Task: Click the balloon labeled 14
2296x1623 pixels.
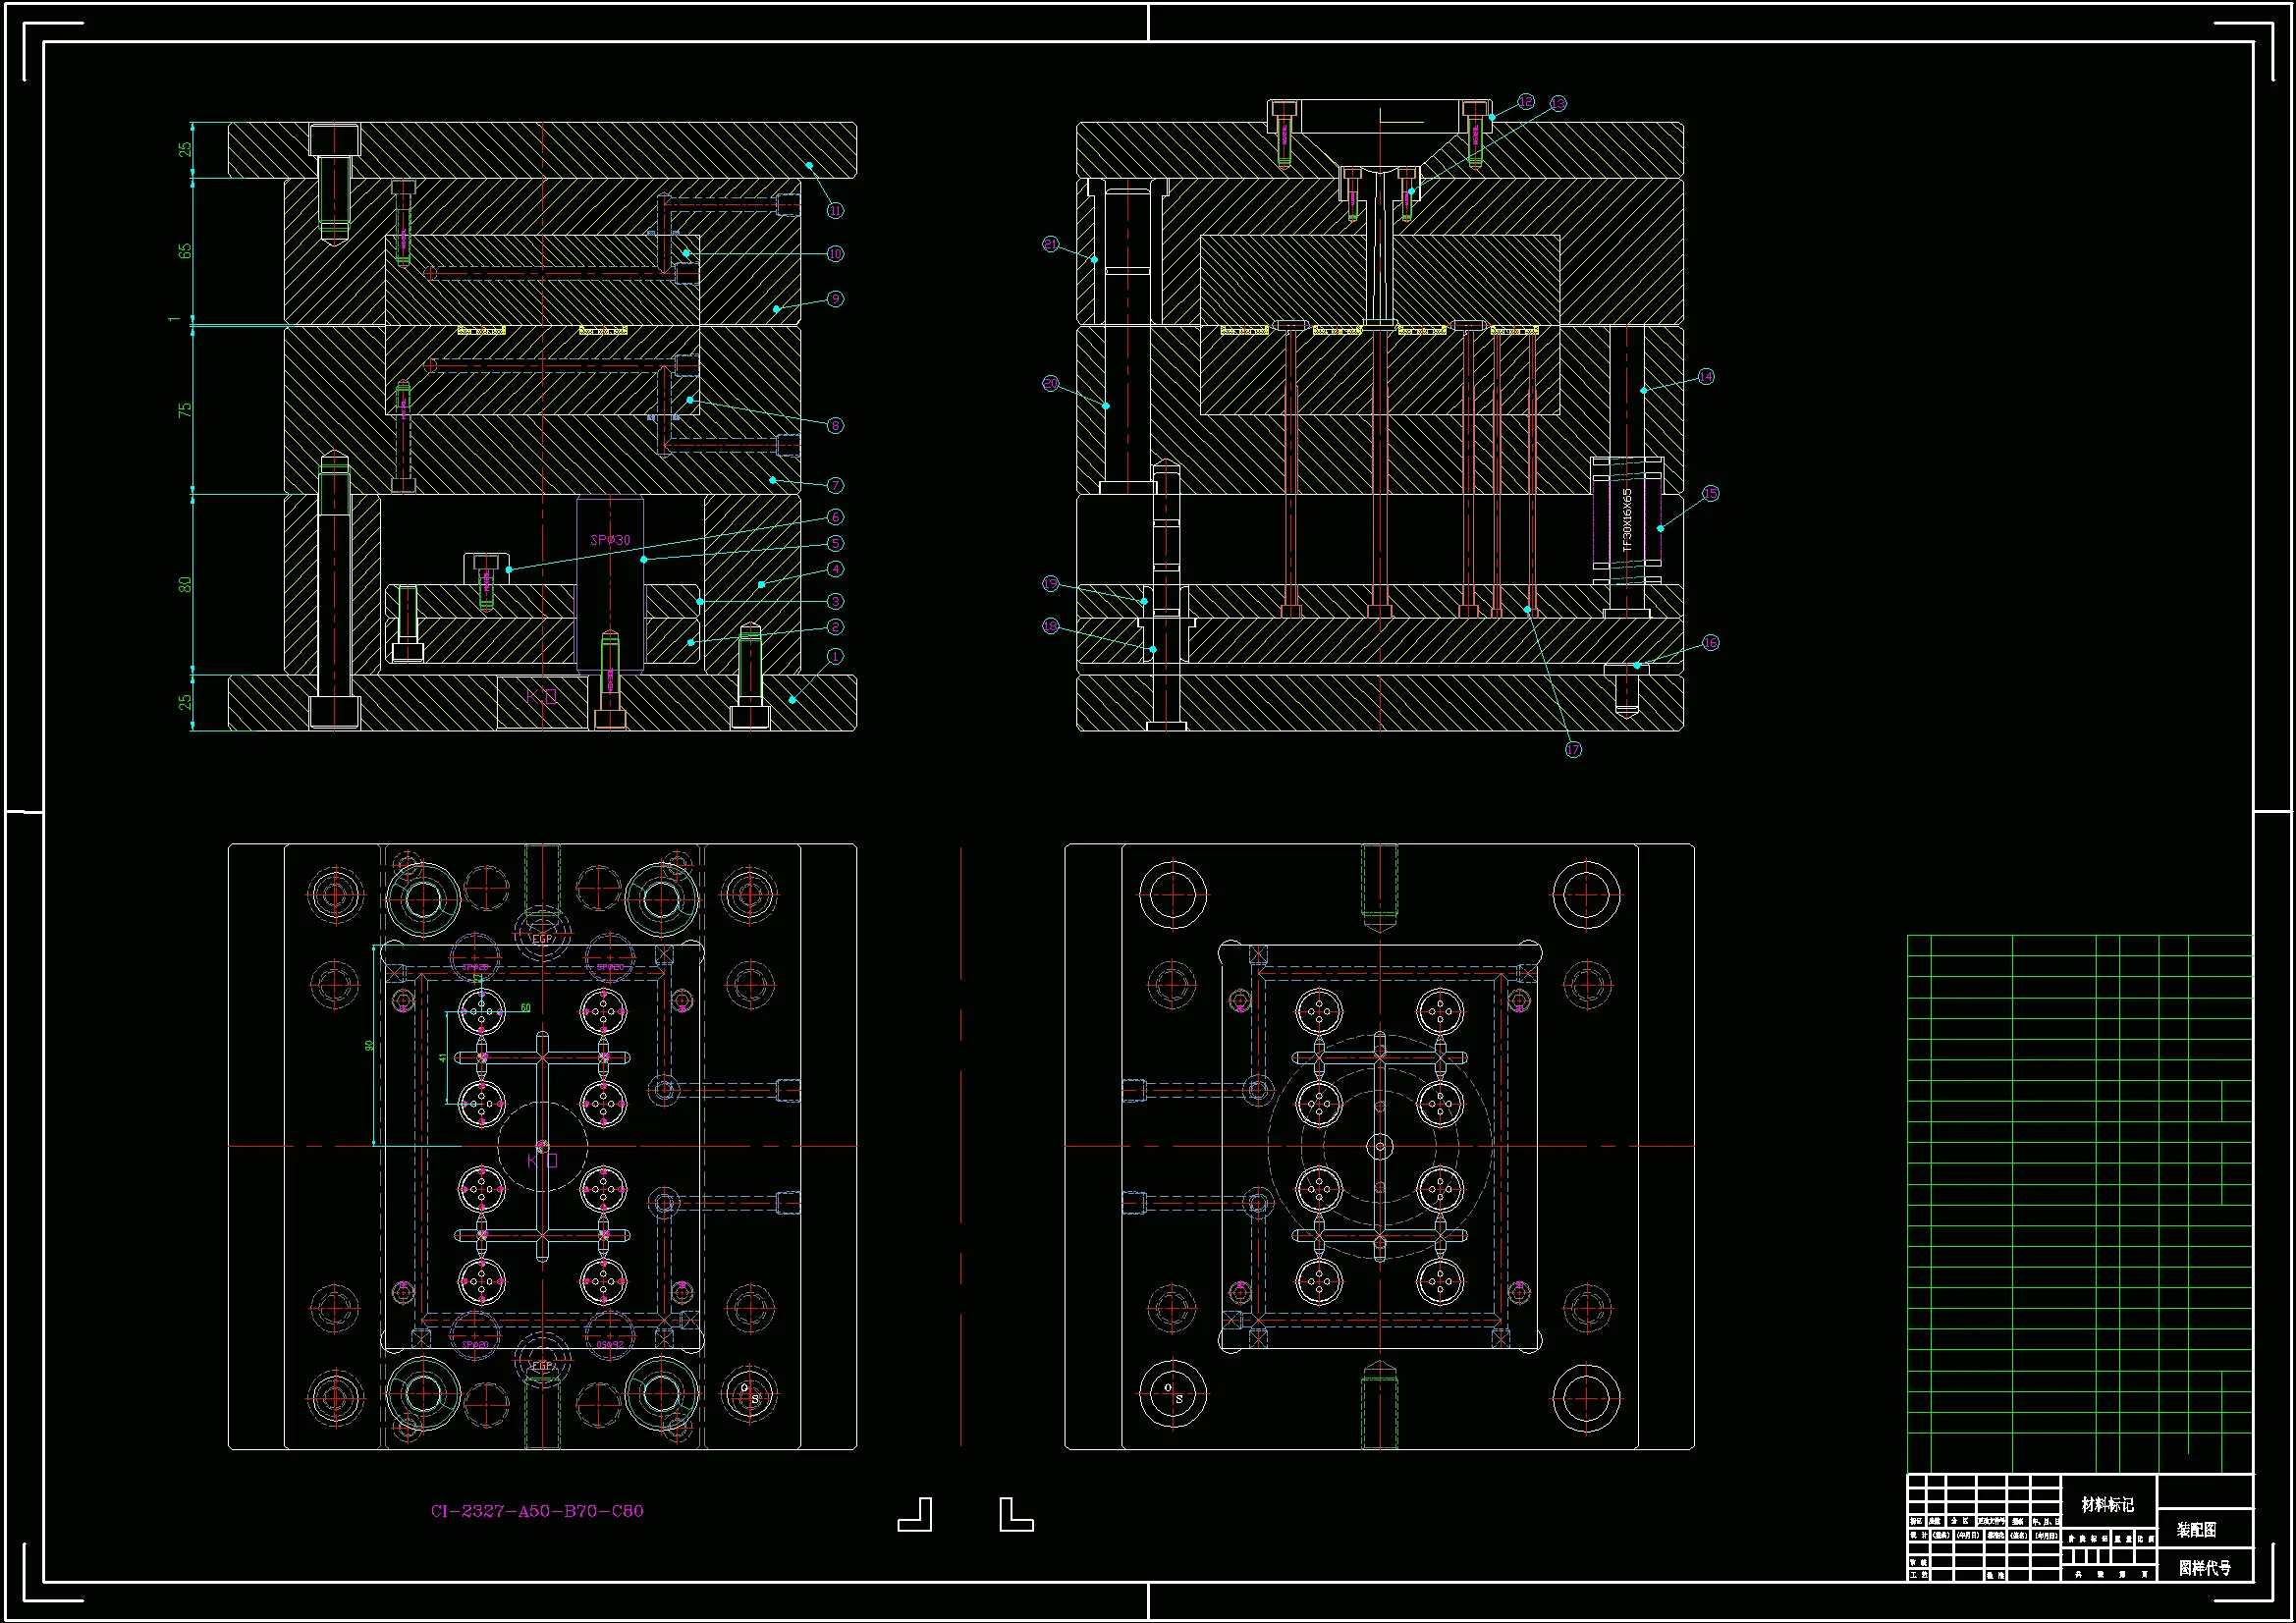Action: pyautogui.click(x=1706, y=377)
